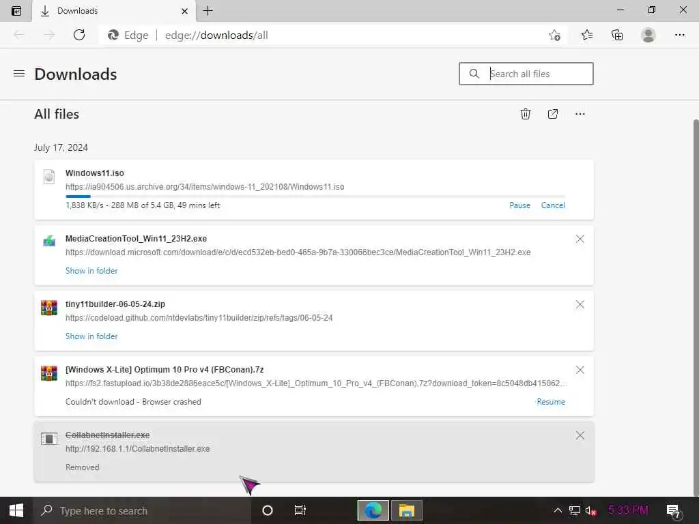
Task: Click the MediaCreationTool_Win11_23H2.exe file name
Action: tap(136, 238)
